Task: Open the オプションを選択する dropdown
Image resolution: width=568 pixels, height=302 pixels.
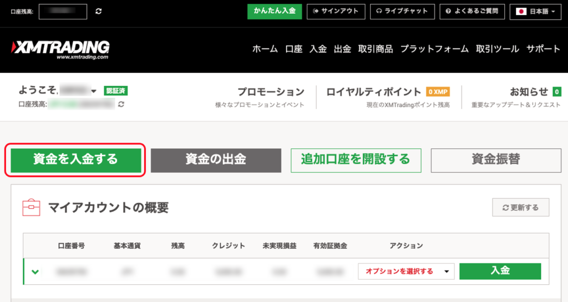Action: click(x=405, y=271)
